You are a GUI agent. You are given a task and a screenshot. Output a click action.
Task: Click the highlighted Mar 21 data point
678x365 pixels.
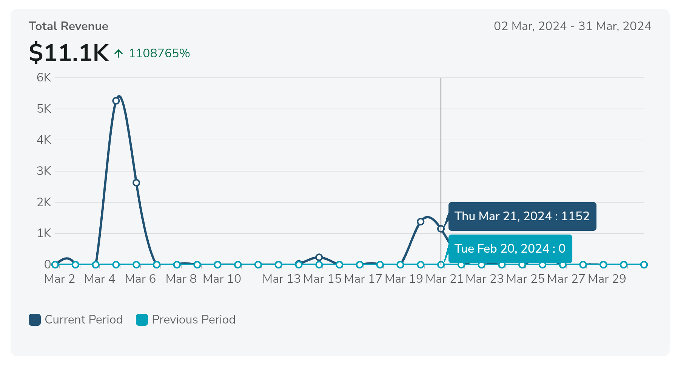pyautogui.click(x=441, y=229)
